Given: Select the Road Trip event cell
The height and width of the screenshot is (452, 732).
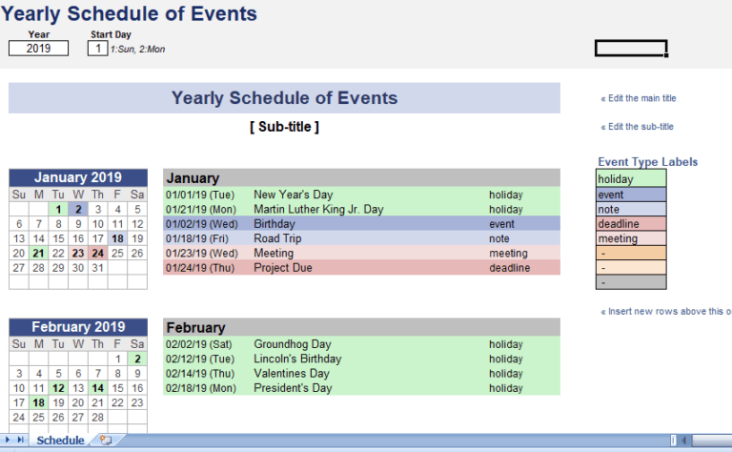Looking at the screenshot, I should [x=277, y=238].
